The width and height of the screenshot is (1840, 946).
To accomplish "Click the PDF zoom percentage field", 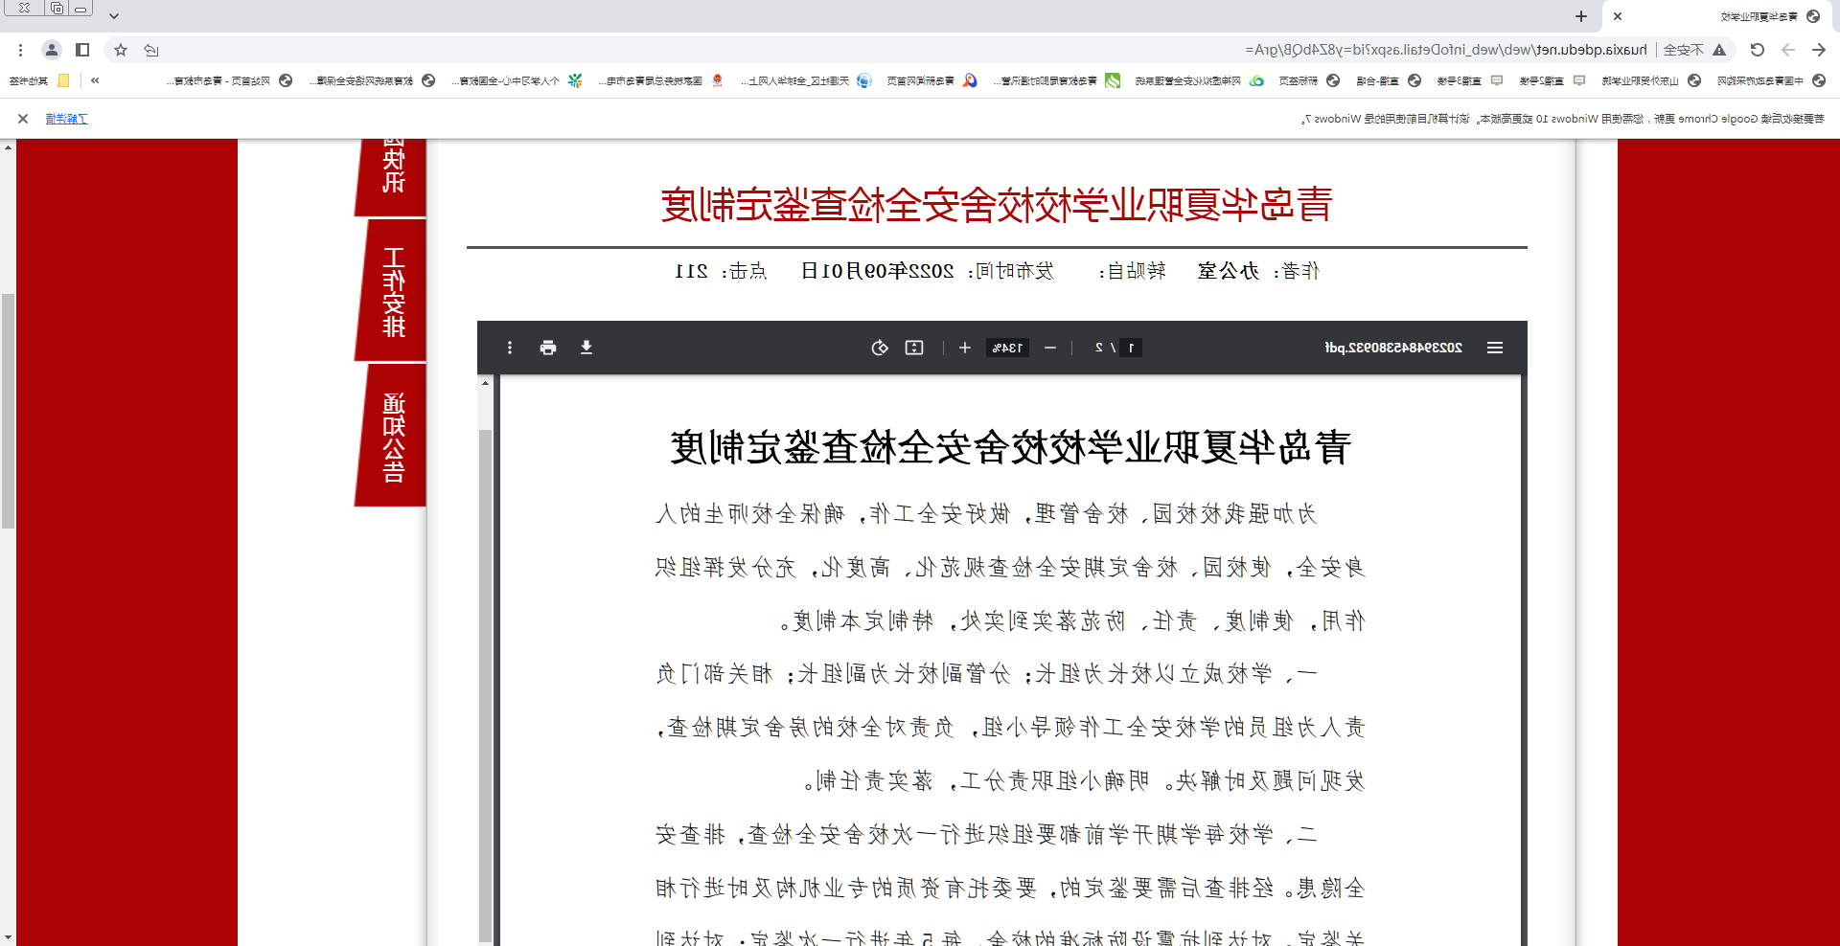I will (1007, 348).
